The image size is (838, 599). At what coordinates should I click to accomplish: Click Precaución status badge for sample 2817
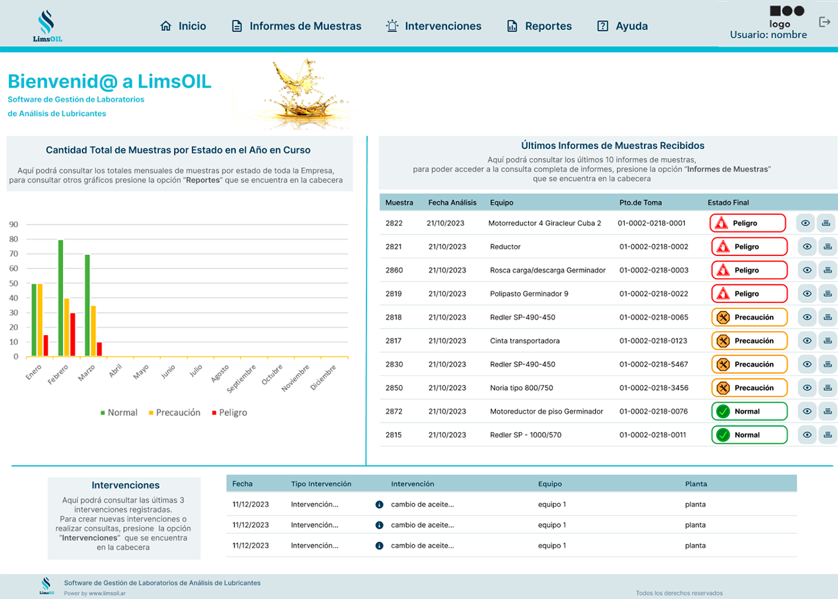pyautogui.click(x=748, y=341)
